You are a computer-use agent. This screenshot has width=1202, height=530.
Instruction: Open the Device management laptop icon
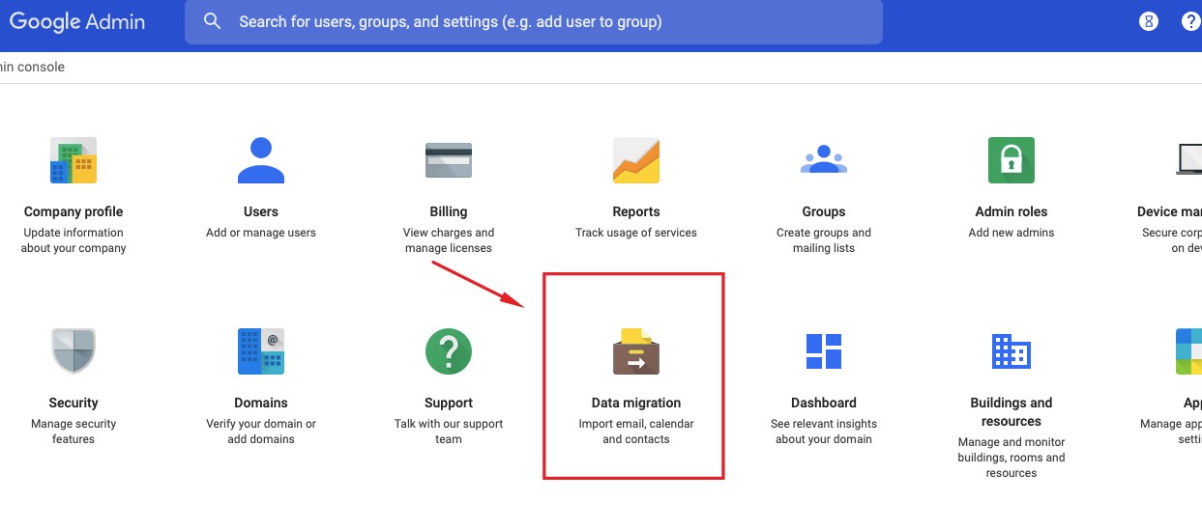pyautogui.click(x=1189, y=160)
